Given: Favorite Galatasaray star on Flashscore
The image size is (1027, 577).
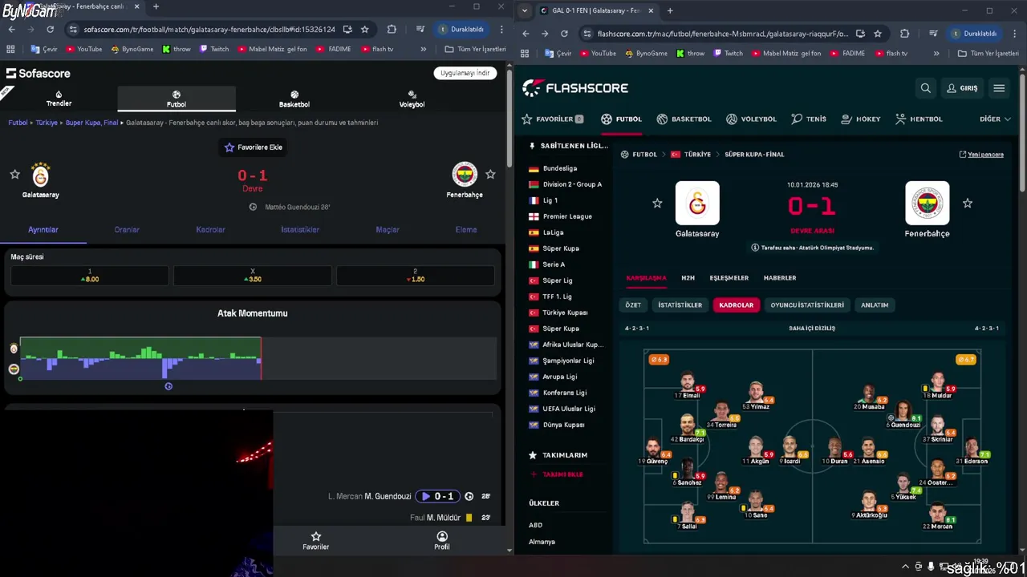Looking at the screenshot, I should [657, 204].
